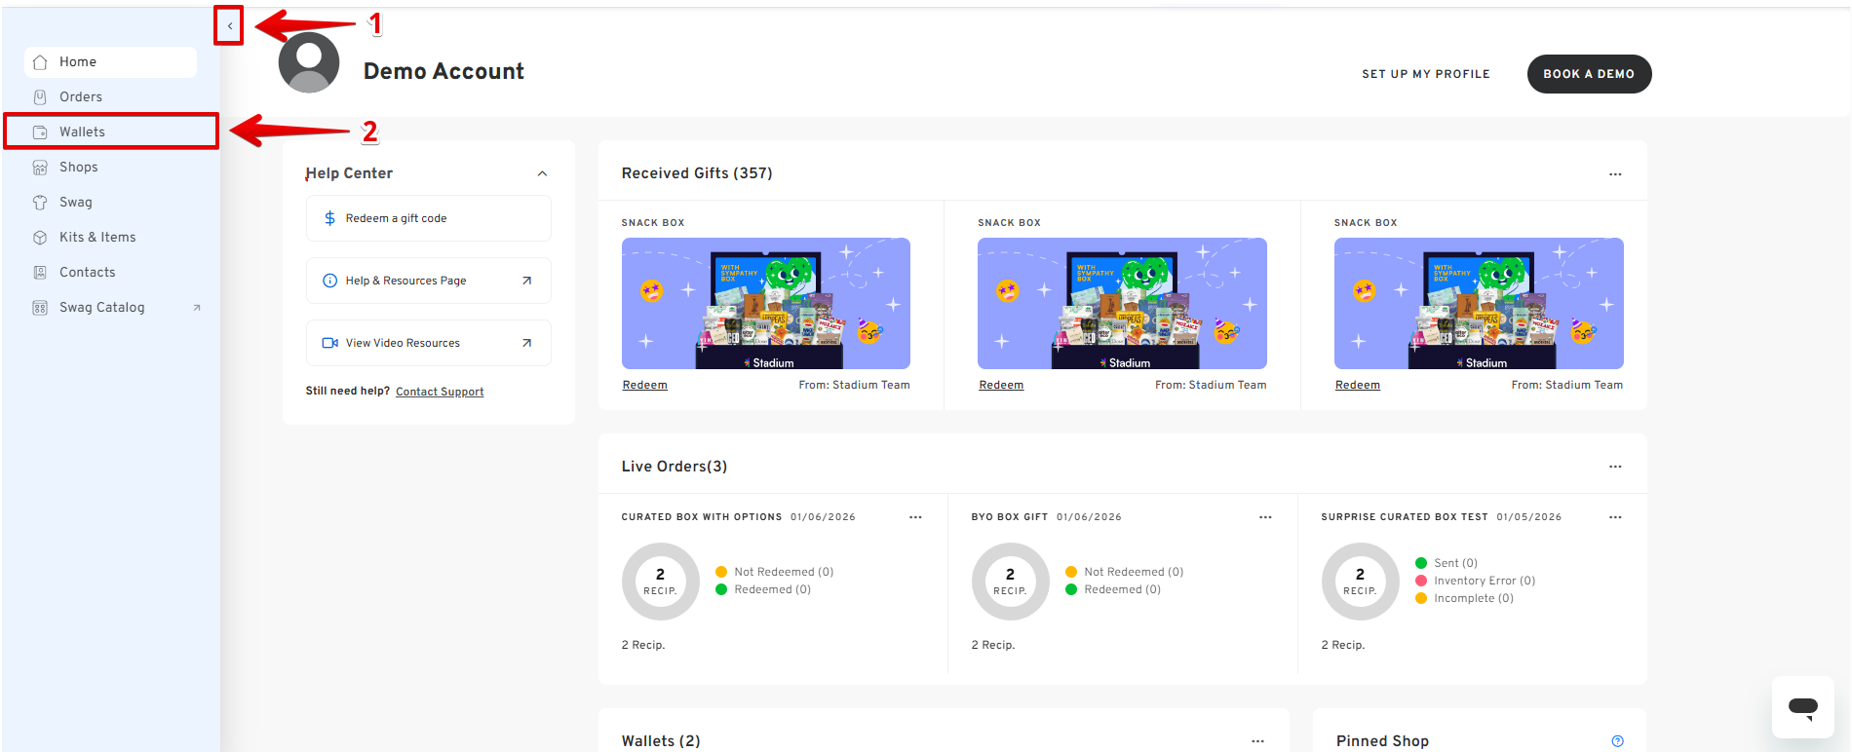Open the chat support widget
Image resolution: width=1852 pixels, height=752 pixels.
(x=1802, y=707)
